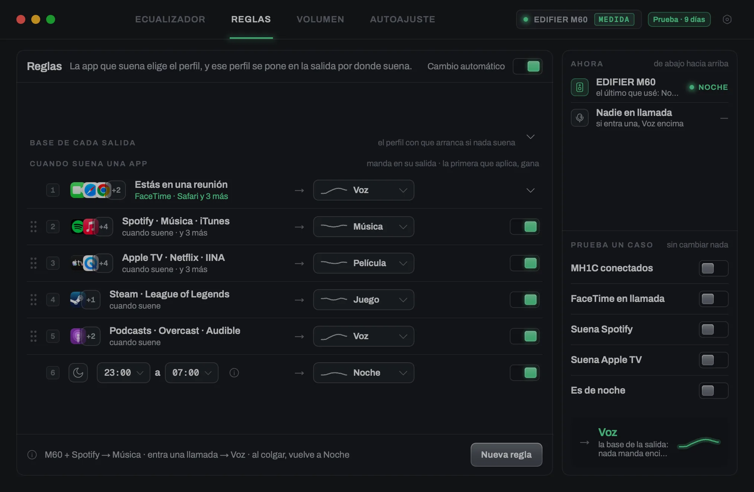Click the +4 apps badge in Spotify rule
754x492 pixels.
click(x=104, y=227)
